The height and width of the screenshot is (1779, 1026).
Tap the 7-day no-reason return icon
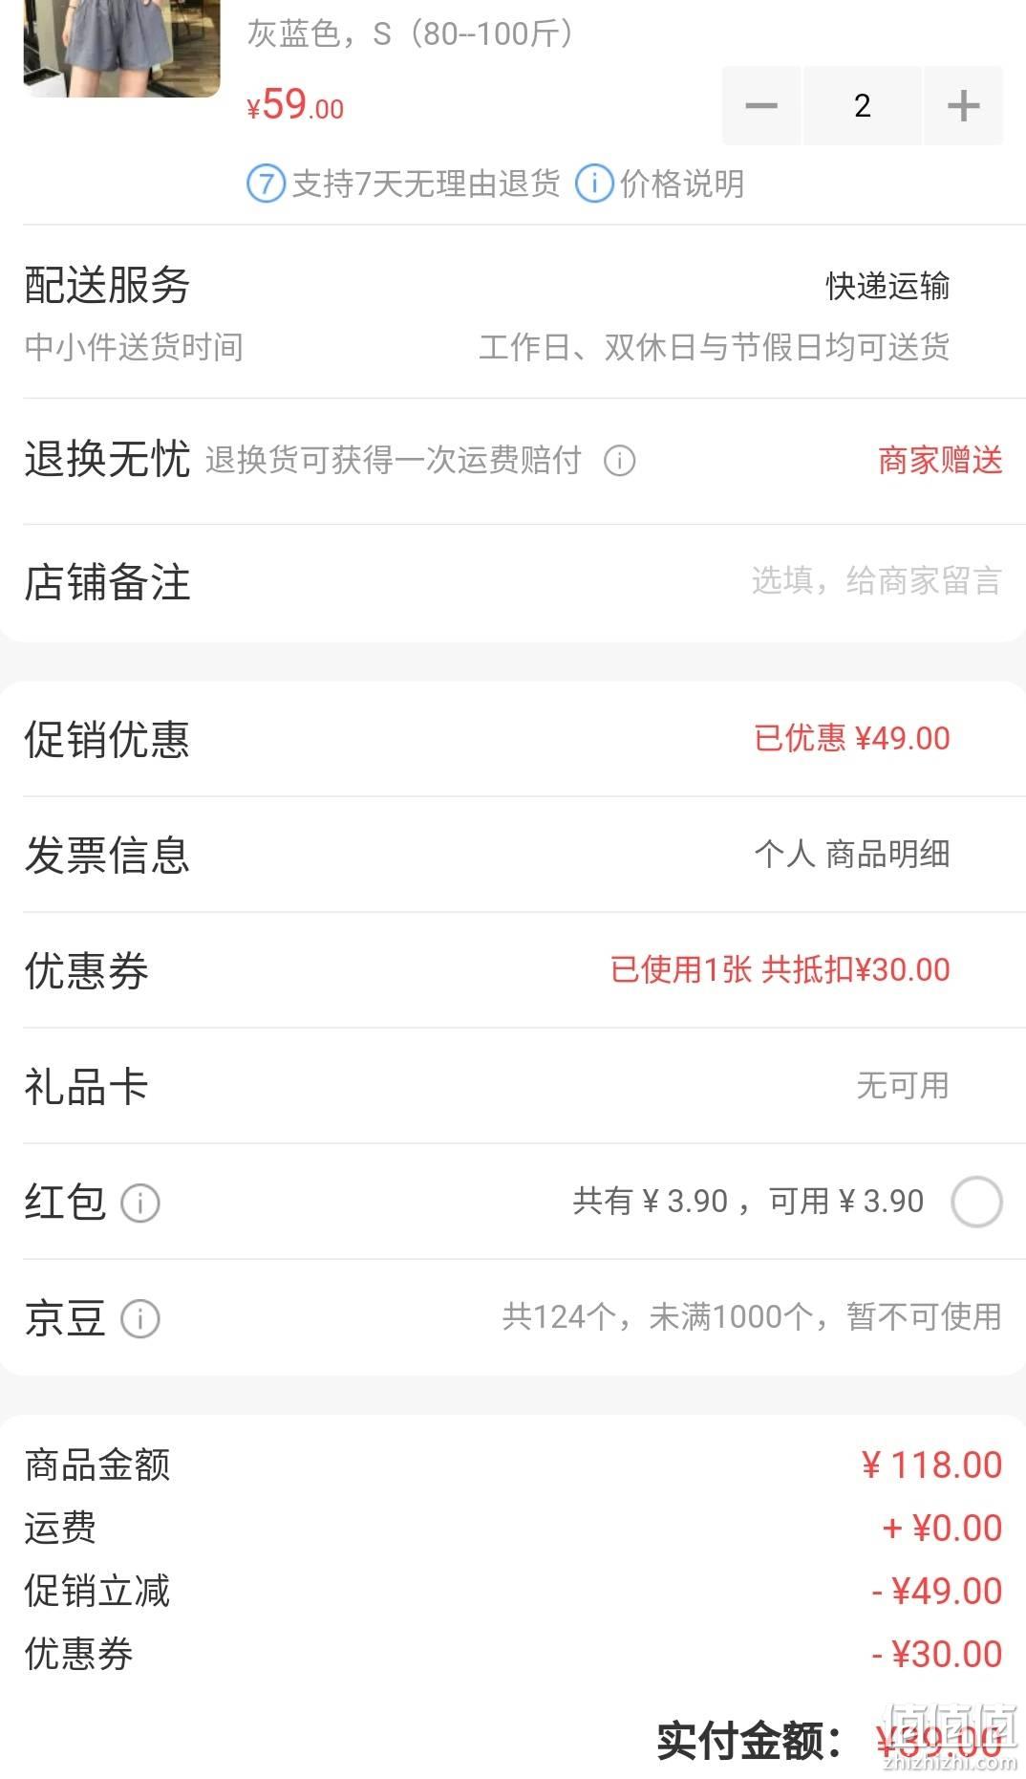(x=267, y=184)
